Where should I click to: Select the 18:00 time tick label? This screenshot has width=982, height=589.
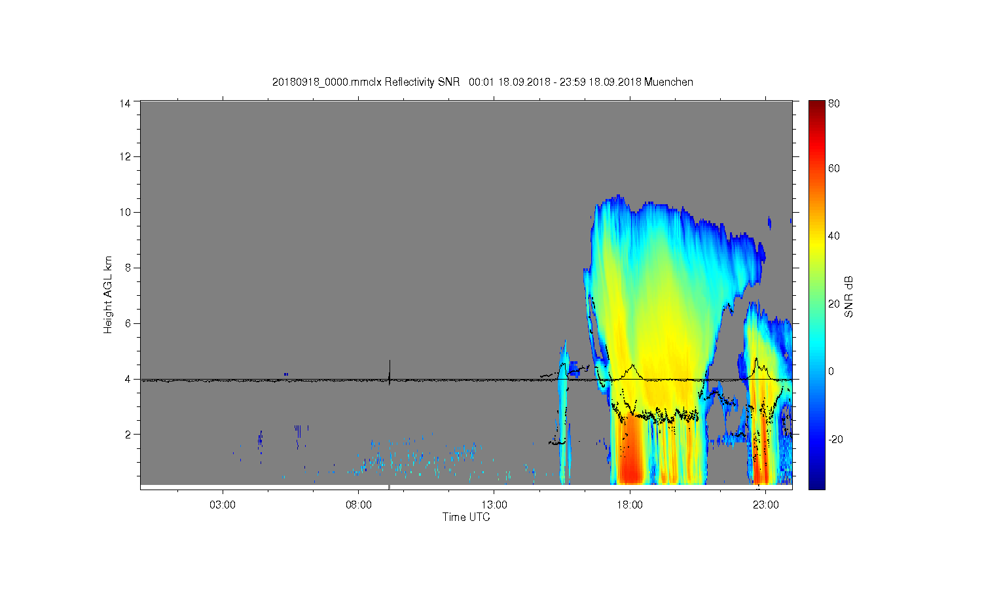[x=630, y=505]
